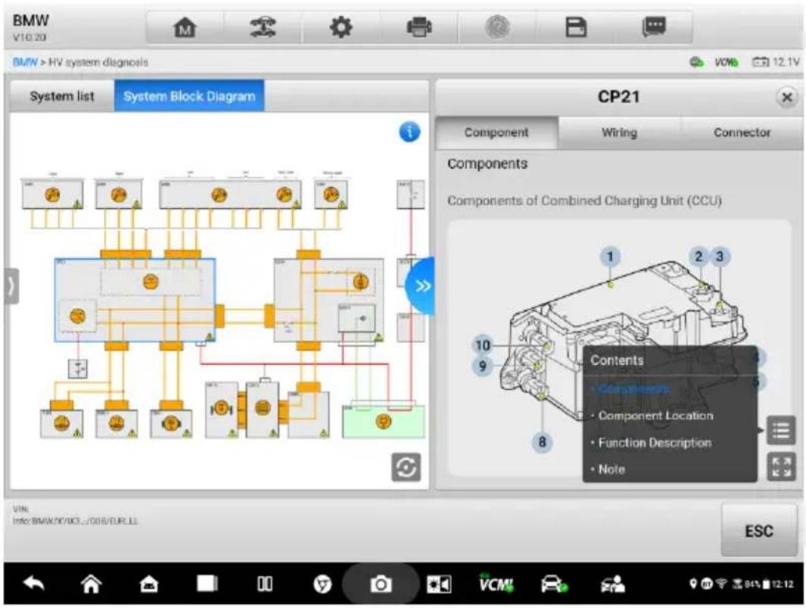Click the help question mark icon
806x608 pixels.
(x=497, y=27)
